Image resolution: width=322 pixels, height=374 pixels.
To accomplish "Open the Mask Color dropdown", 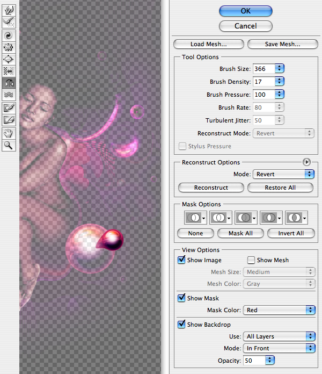I will click(x=279, y=310).
